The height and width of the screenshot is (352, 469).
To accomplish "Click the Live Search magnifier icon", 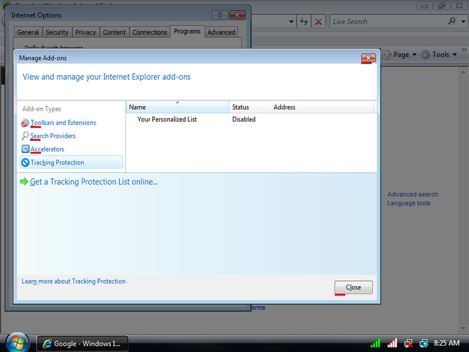I will 451,22.
